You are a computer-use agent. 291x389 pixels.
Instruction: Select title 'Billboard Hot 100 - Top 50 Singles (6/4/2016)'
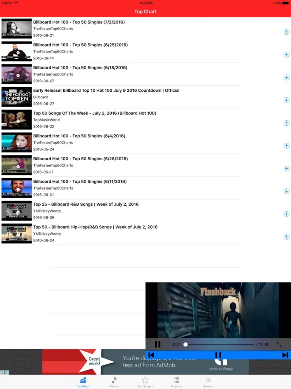(79, 136)
